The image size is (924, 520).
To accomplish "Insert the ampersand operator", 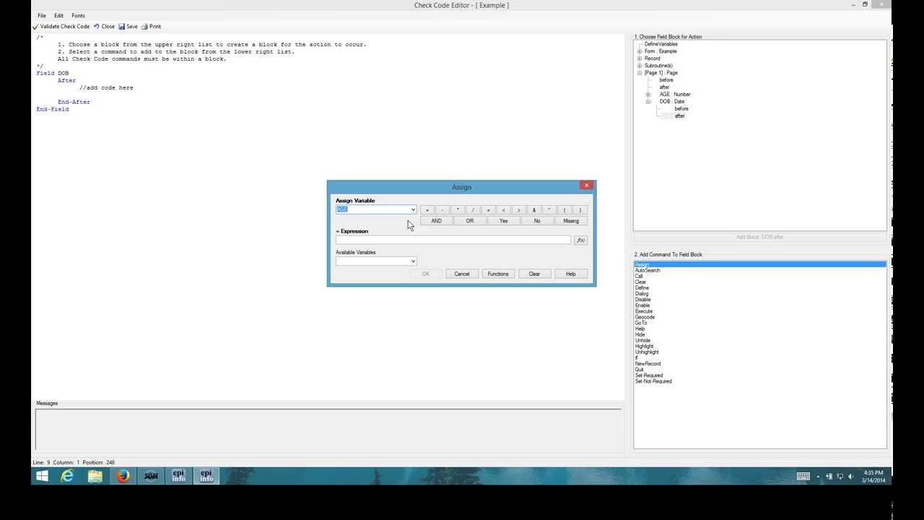I will coord(534,210).
